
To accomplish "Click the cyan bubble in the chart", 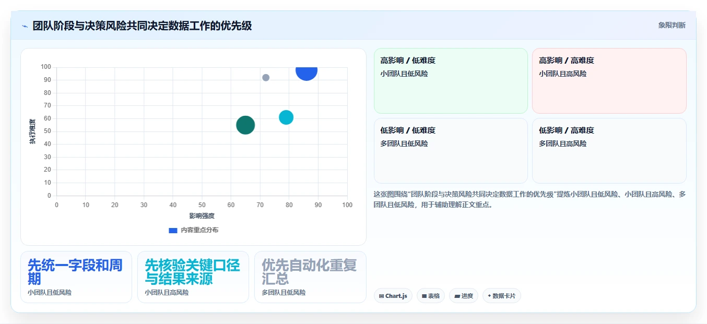I will (286, 117).
